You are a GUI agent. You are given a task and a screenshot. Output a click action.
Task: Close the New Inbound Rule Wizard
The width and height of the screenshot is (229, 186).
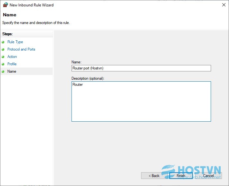point(224,5)
